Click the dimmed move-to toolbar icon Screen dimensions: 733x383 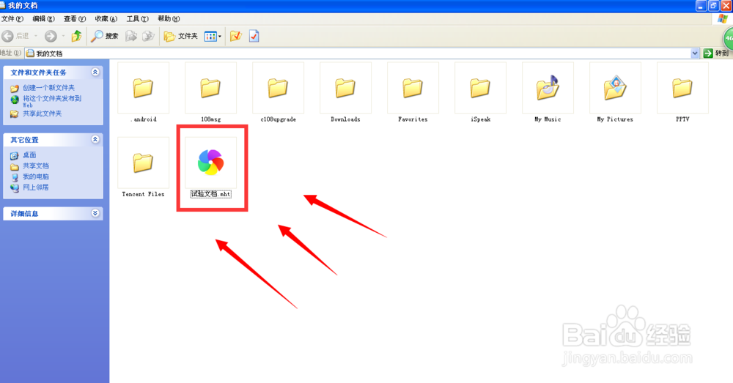pos(131,36)
